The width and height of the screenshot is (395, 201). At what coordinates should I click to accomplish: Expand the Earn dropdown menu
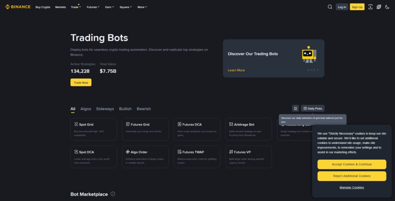pos(110,7)
